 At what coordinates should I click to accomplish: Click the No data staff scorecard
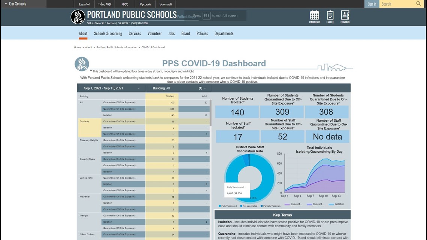[327, 137]
